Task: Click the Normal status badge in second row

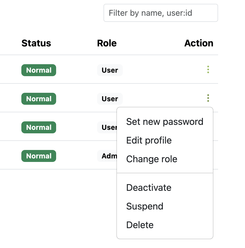Action: tap(39, 99)
